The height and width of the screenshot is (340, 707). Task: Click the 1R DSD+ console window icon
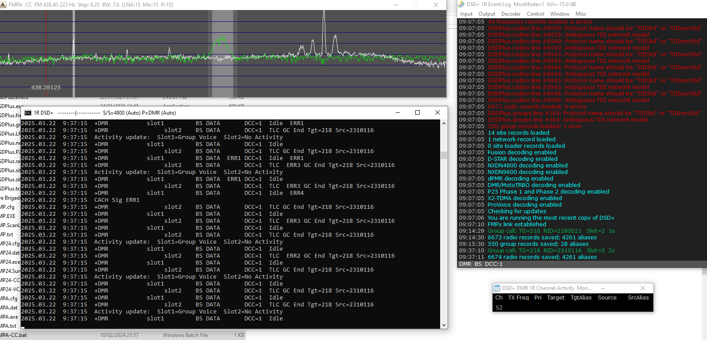click(x=28, y=112)
